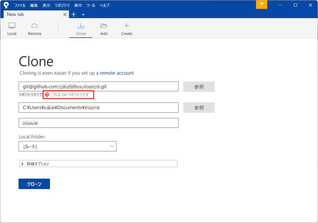This screenshot has width=318, height=223.
Task: Open the orange flag notification icon
Action: pos(262,4)
